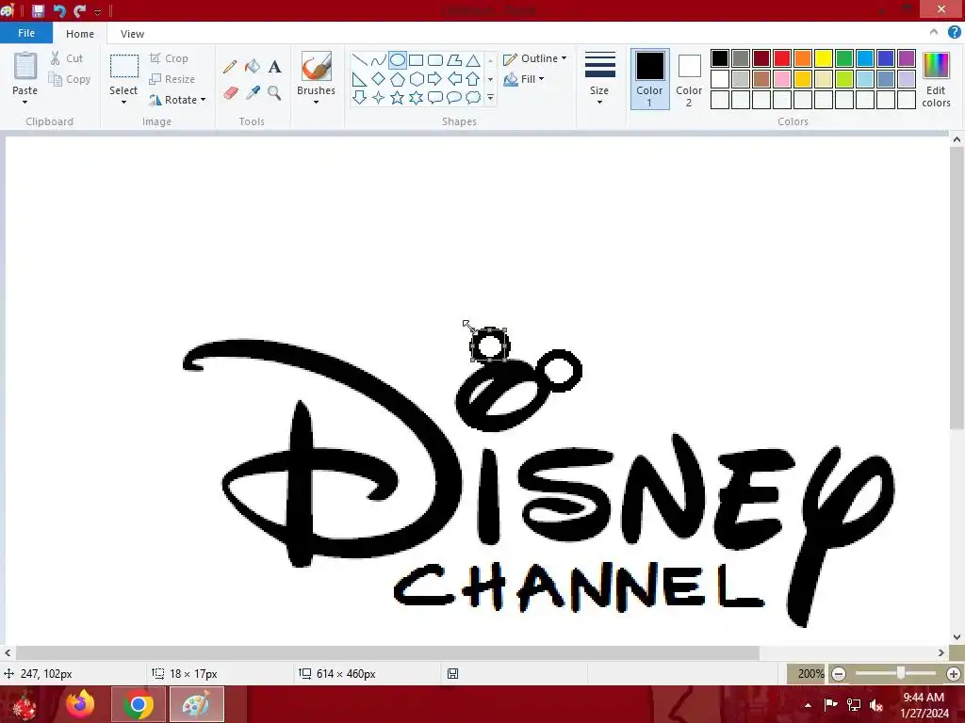This screenshot has height=723, width=965.
Task: Choose the Left arrow shape
Action: pyautogui.click(x=454, y=79)
